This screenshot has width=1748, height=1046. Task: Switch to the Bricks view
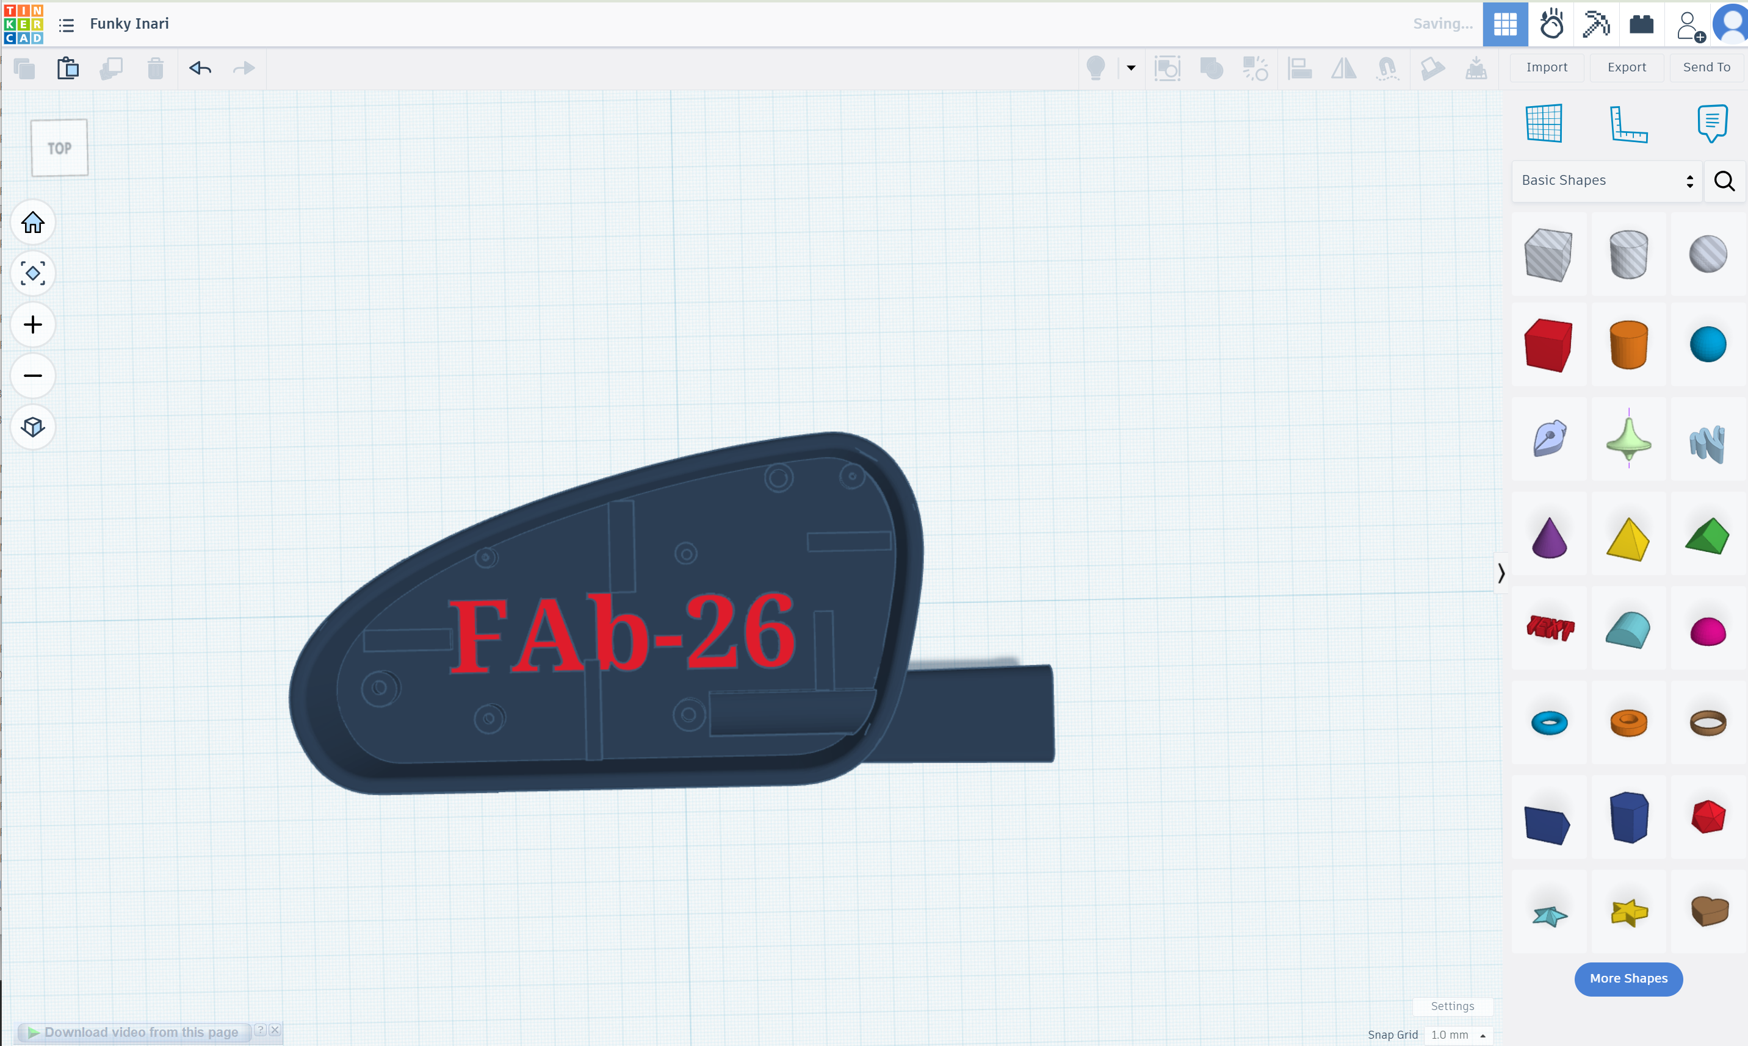tap(1642, 24)
